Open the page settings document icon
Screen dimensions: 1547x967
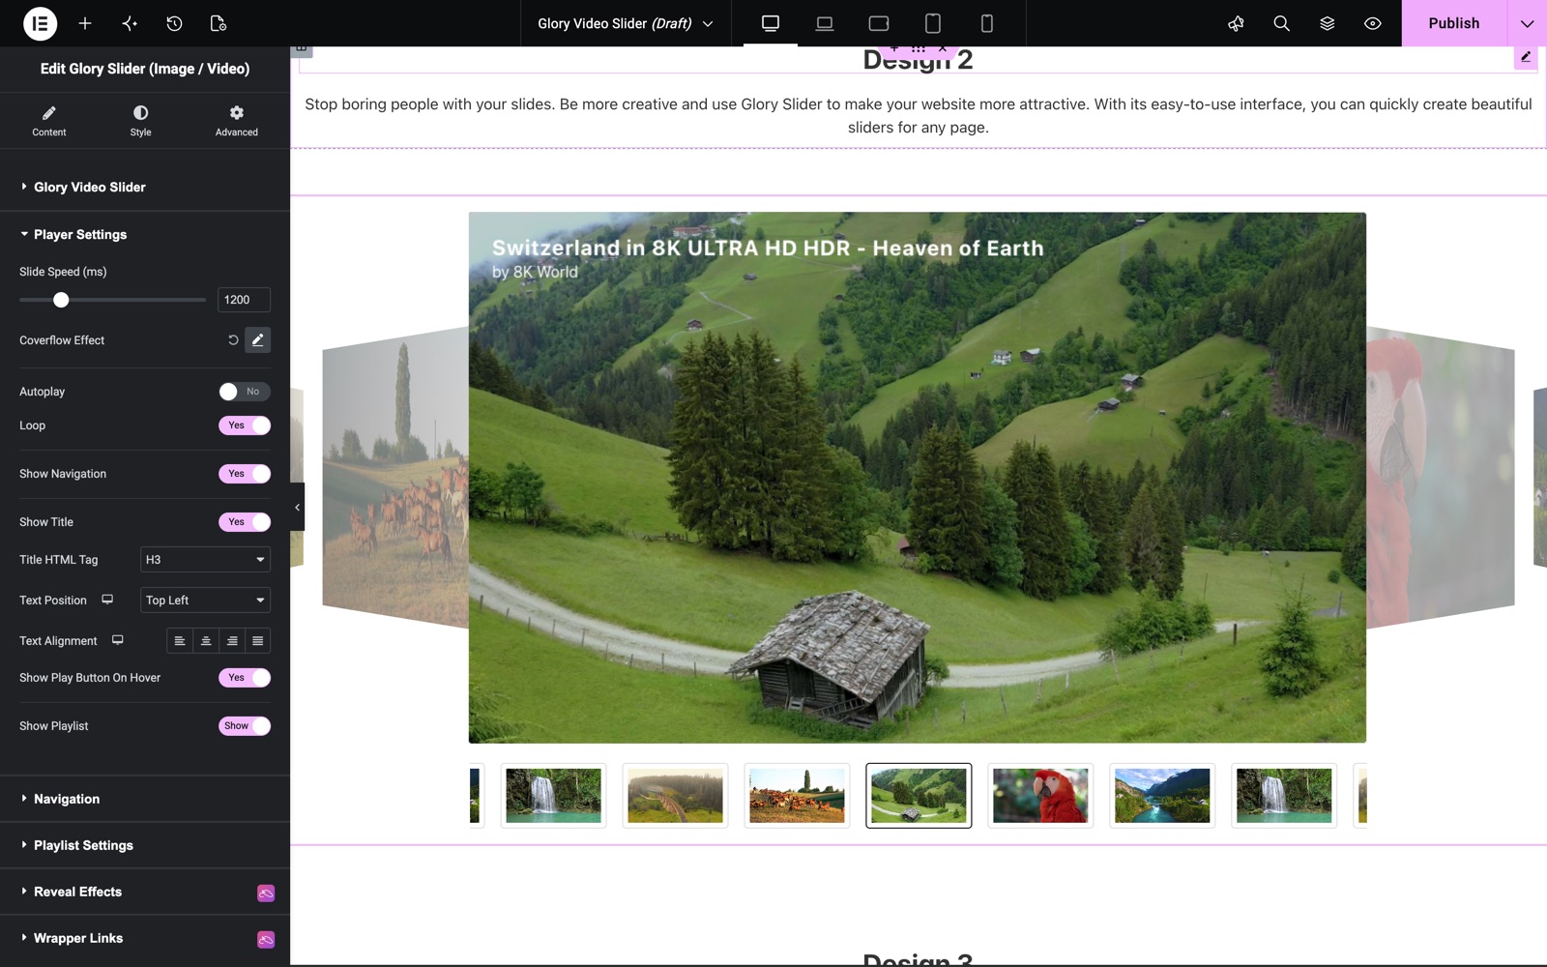pos(219,23)
